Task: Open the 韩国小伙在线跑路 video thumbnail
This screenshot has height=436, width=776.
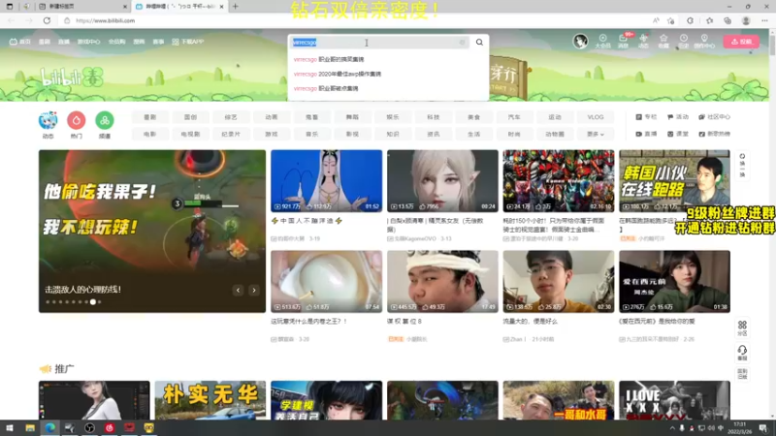Action: coord(674,181)
